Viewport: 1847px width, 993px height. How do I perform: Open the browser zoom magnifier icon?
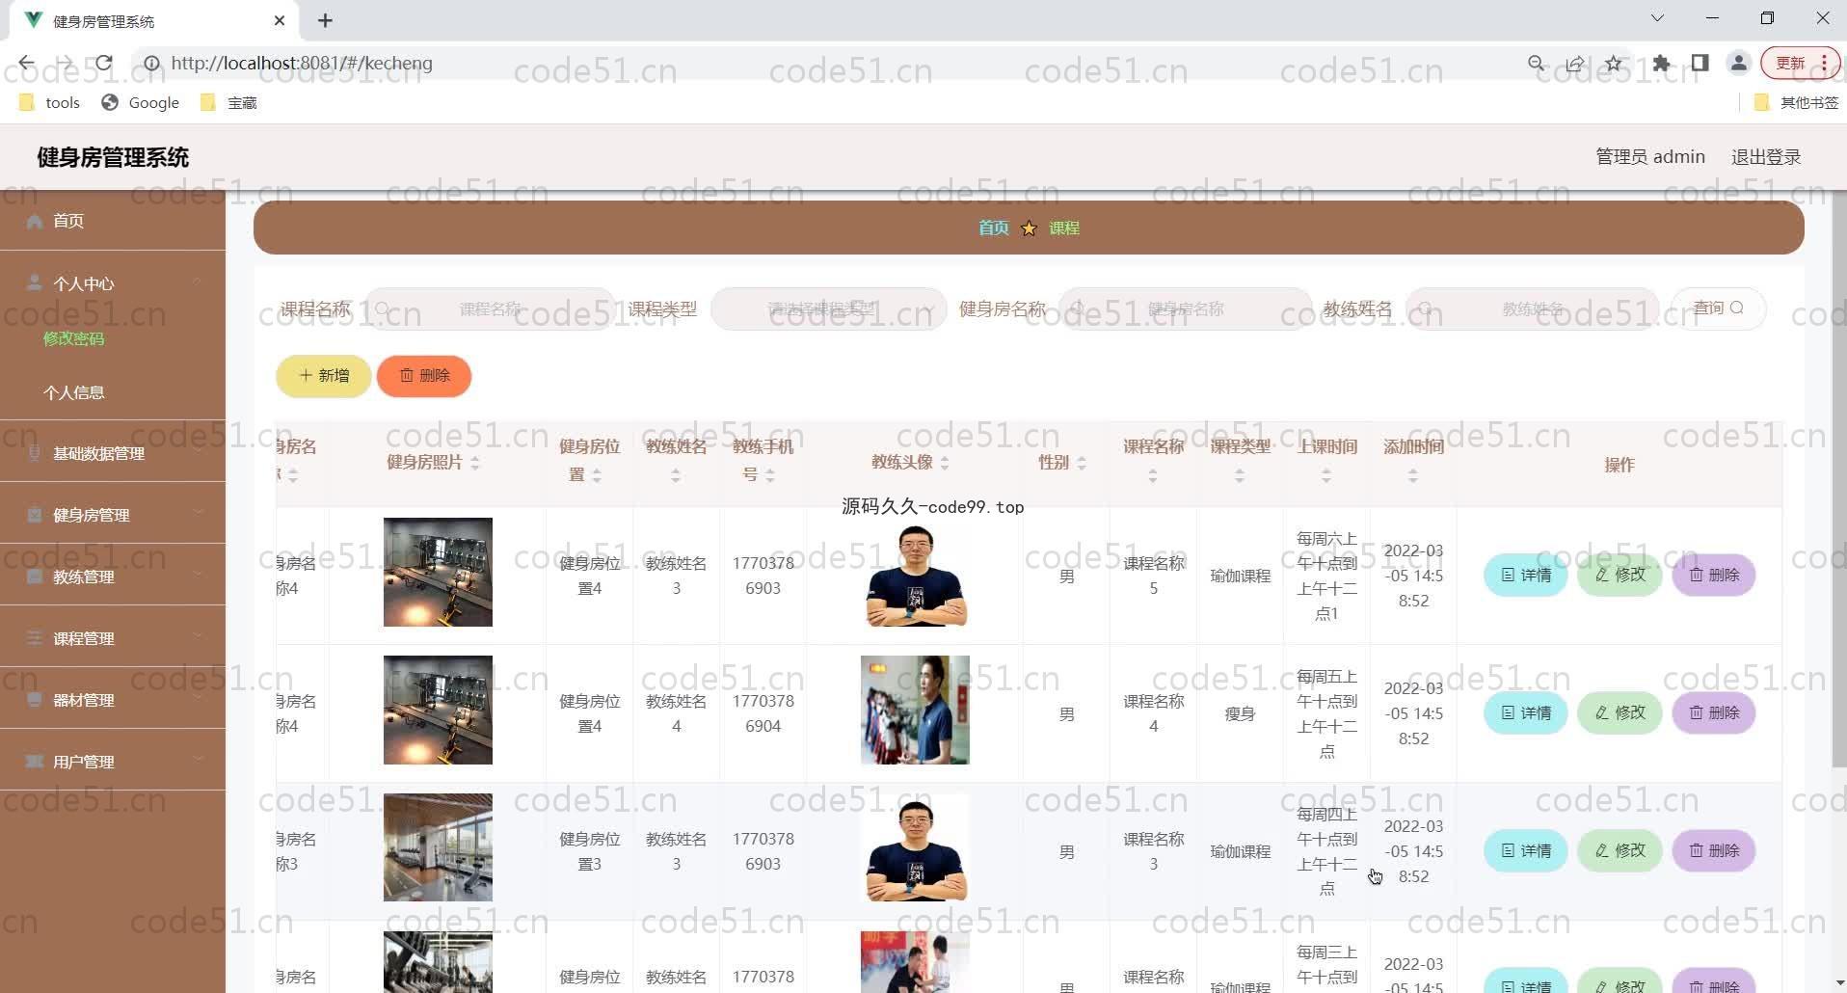pos(1537,64)
